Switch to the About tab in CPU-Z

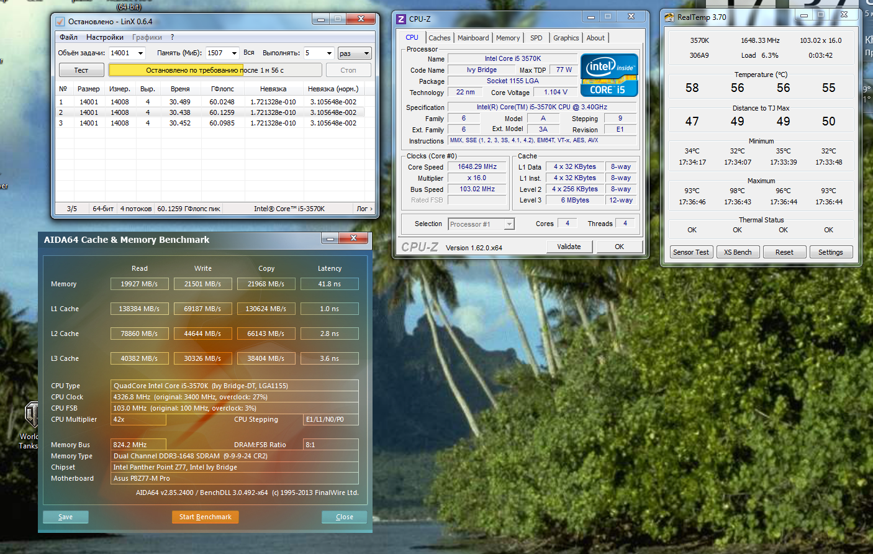tap(595, 38)
